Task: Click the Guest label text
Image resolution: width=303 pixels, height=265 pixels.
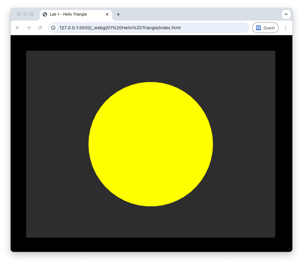Action: pyautogui.click(x=269, y=28)
